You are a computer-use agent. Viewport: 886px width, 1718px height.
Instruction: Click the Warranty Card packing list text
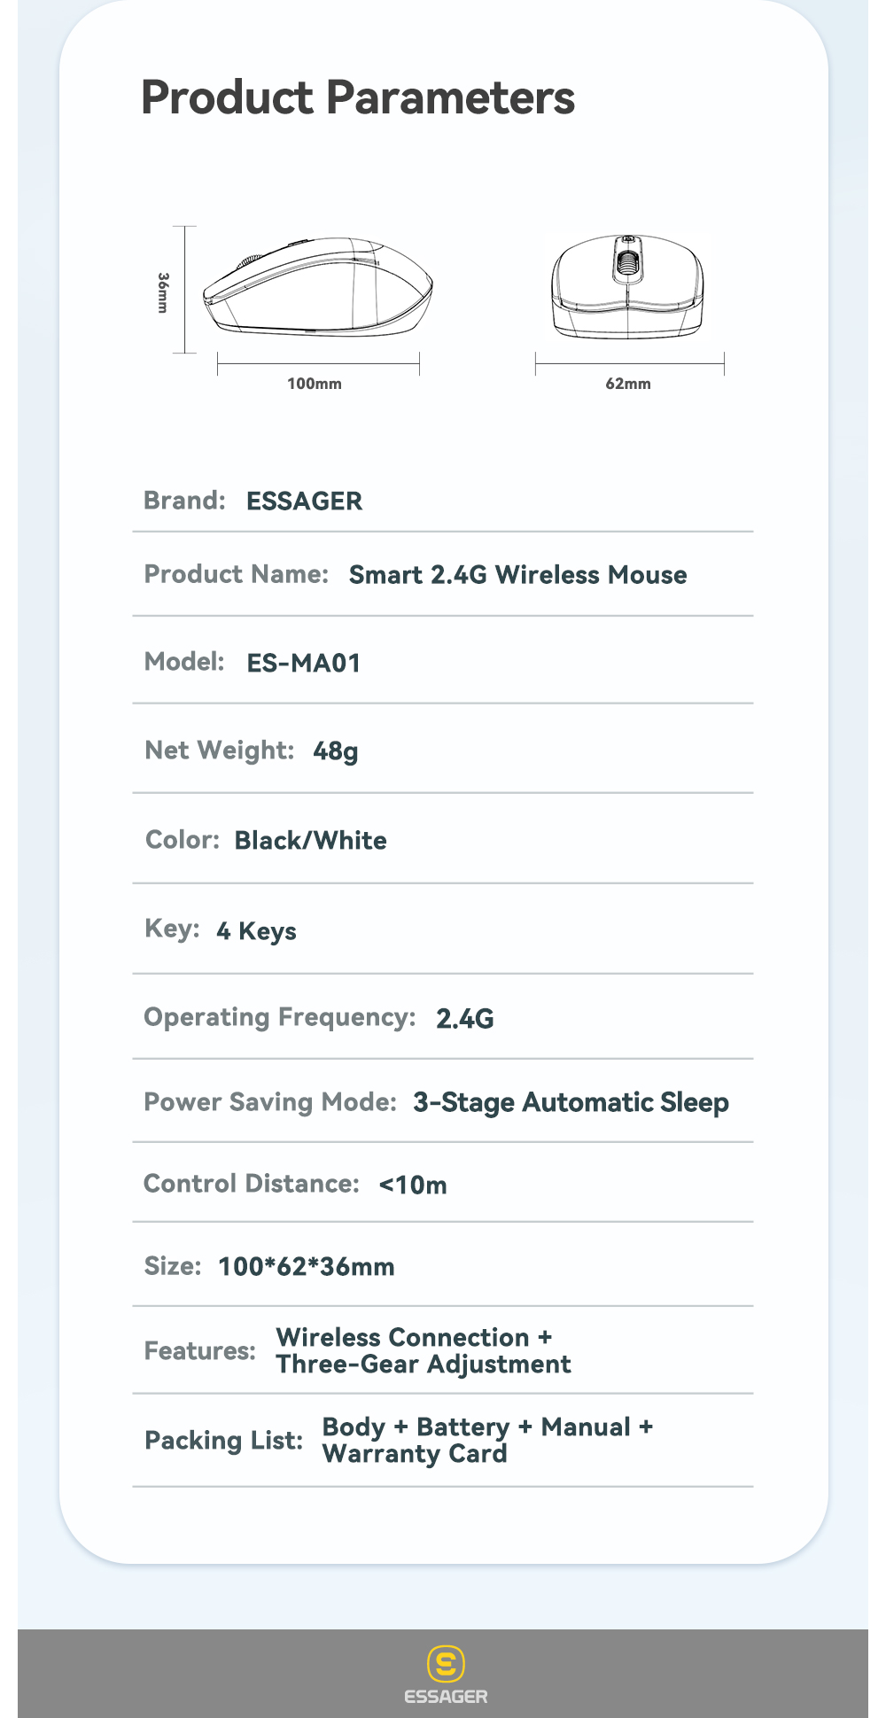[x=415, y=1454]
